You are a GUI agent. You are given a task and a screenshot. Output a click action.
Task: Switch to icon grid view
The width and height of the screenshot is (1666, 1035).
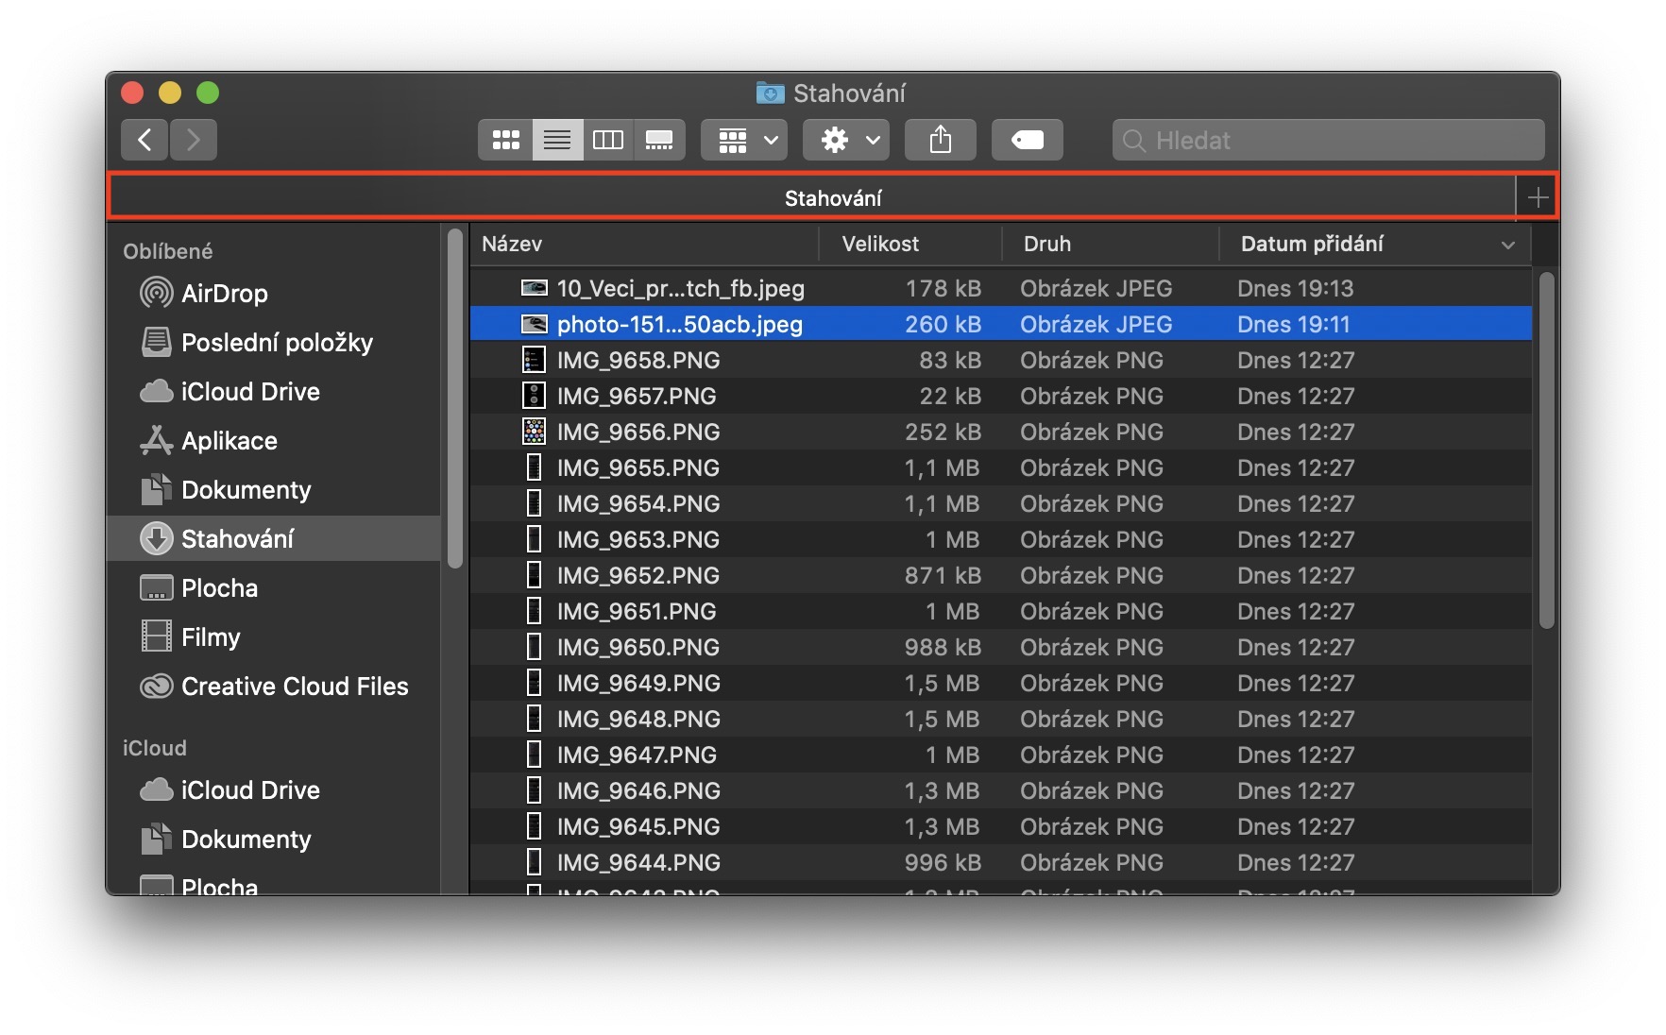pos(505,141)
